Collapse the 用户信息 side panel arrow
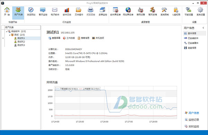Image resolution: width=208 pixels, height=135 pixels. click(x=203, y=28)
